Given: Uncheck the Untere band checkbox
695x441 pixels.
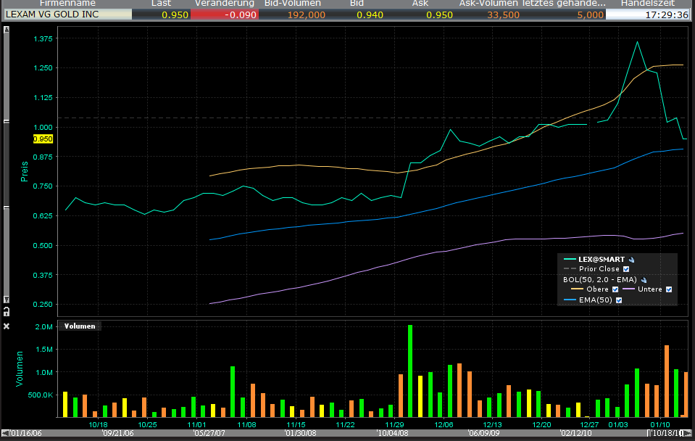Looking at the screenshot, I should [x=669, y=289].
